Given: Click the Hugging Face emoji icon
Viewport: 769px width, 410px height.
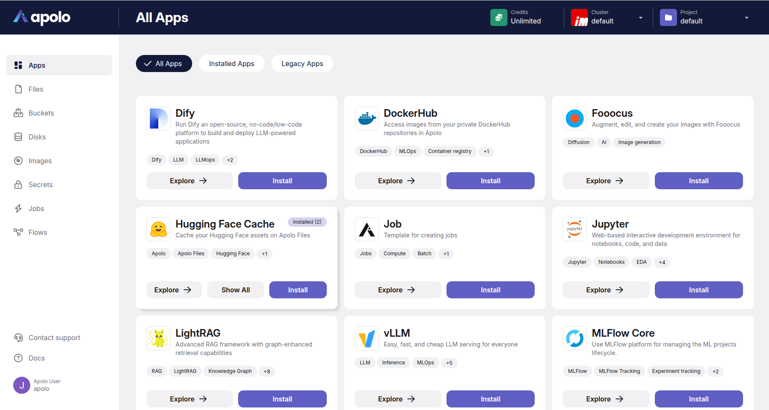Looking at the screenshot, I should coord(158,229).
